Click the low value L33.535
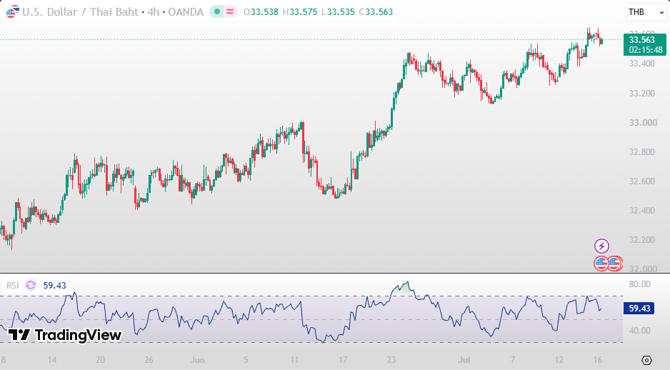The height and width of the screenshot is (370, 670). point(338,12)
